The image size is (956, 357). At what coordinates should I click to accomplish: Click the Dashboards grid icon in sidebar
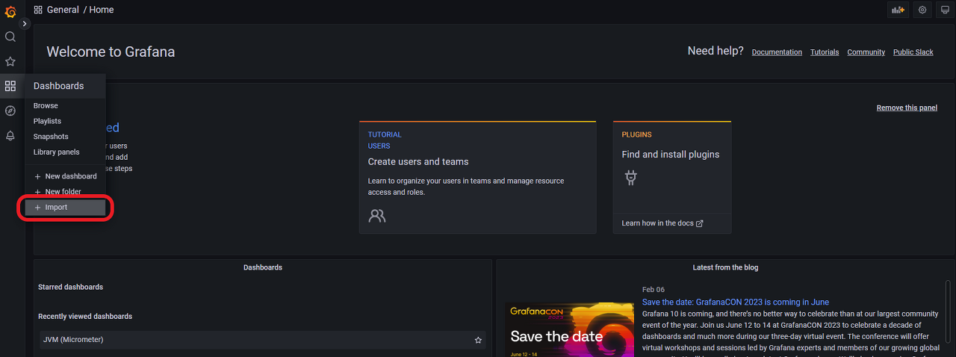click(x=10, y=86)
